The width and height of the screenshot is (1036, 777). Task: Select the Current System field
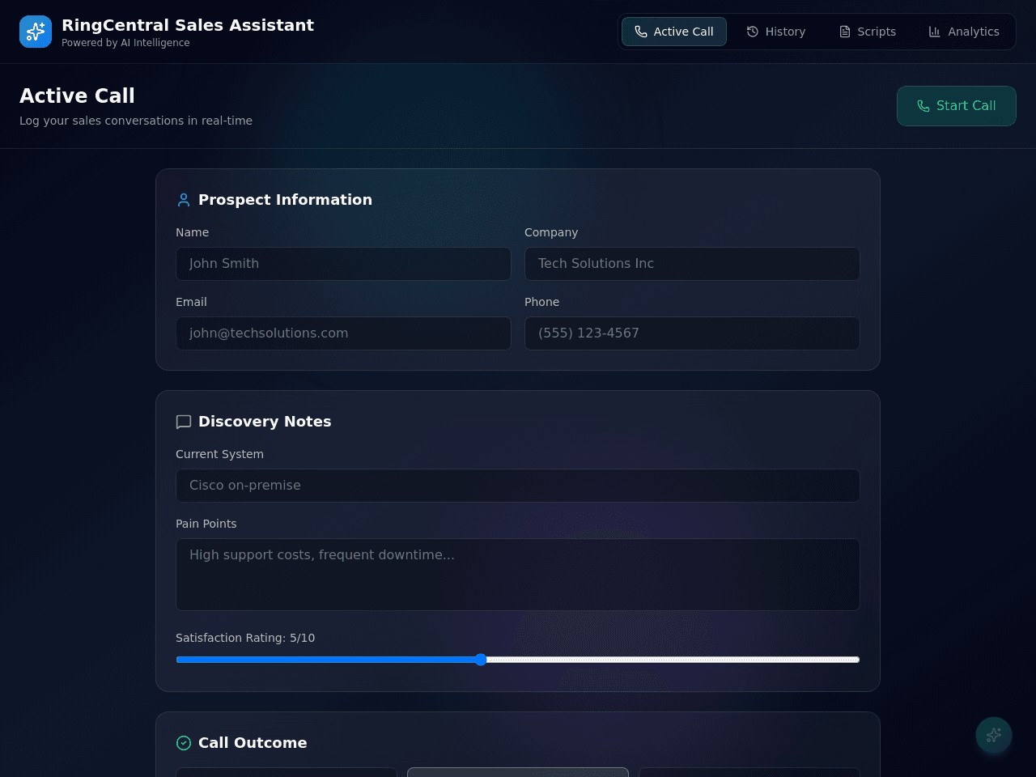[518, 486]
